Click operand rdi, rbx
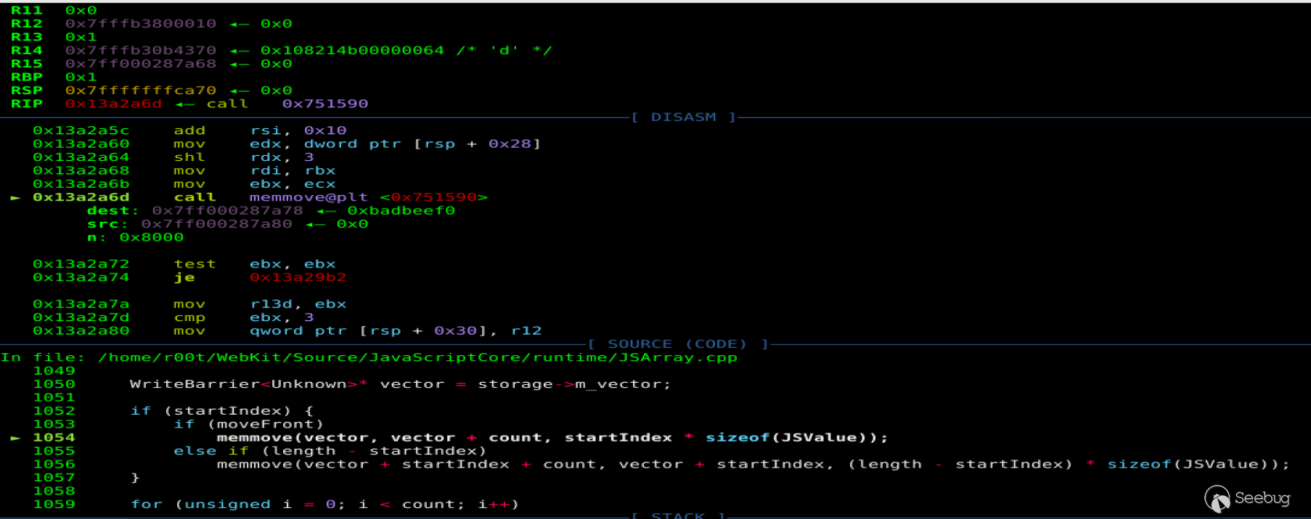Image resolution: width=1311 pixels, height=519 pixels. point(293,170)
